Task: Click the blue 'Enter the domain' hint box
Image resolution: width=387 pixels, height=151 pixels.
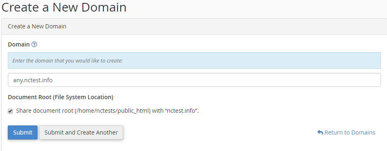Action: pos(194,60)
